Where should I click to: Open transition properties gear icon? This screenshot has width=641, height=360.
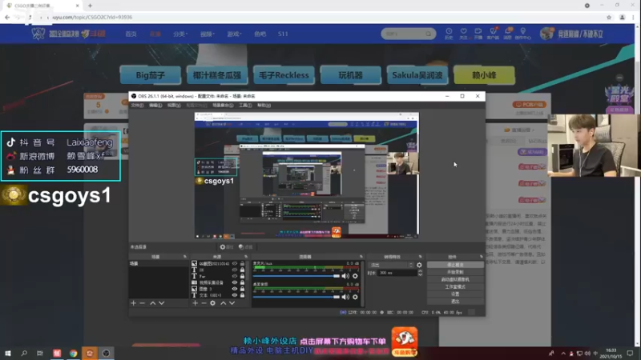click(x=419, y=265)
